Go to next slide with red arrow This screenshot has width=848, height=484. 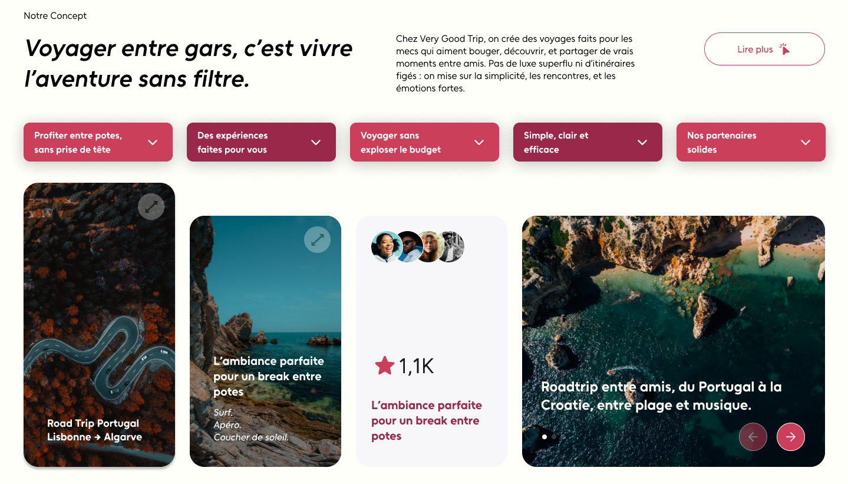(791, 437)
